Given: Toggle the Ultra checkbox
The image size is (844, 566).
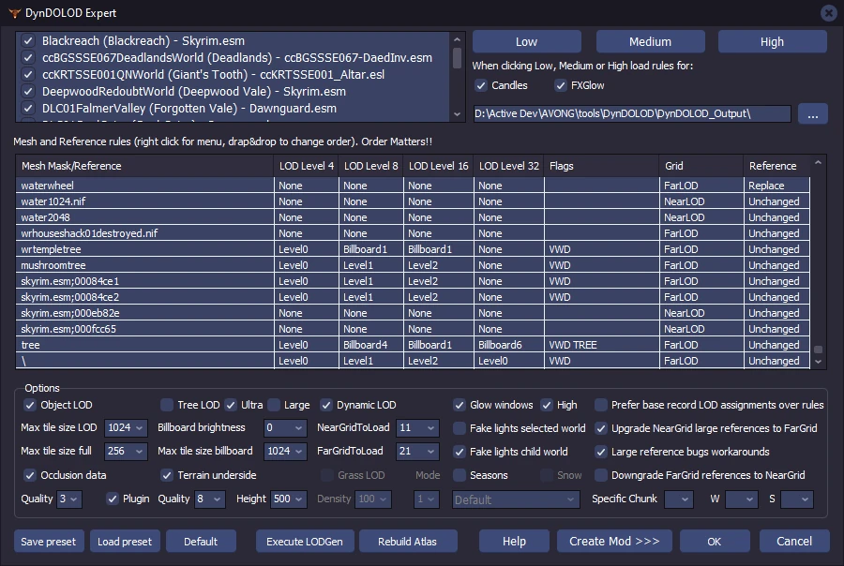Looking at the screenshot, I should (231, 405).
